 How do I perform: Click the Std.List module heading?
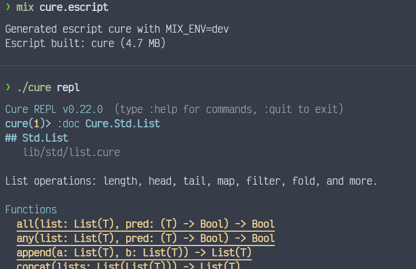point(45,138)
